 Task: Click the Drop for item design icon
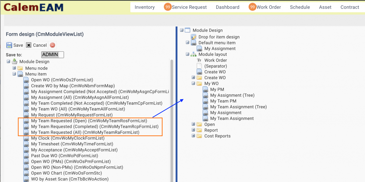[194, 37]
